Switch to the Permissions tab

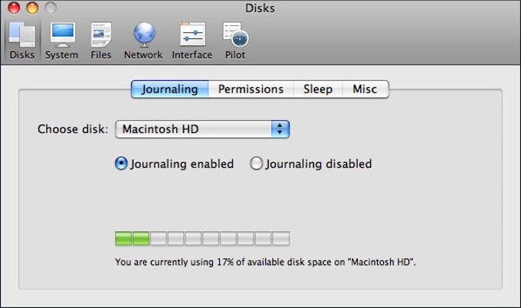coord(251,89)
